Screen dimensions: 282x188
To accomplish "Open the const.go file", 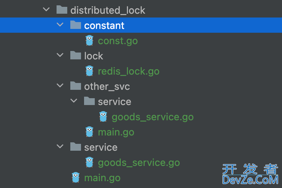I will (x=118, y=41).
